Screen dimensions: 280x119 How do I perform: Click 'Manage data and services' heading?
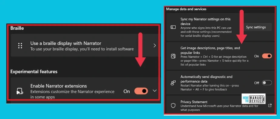[186, 9]
